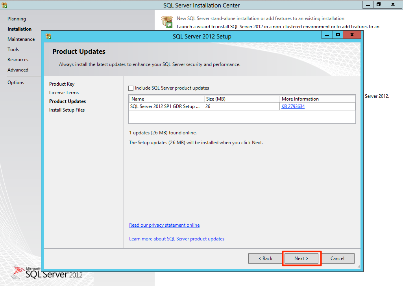The image size is (403, 286).
Task: Go back with the Back button
Action: pyautogui.click(x=265, y=258)
